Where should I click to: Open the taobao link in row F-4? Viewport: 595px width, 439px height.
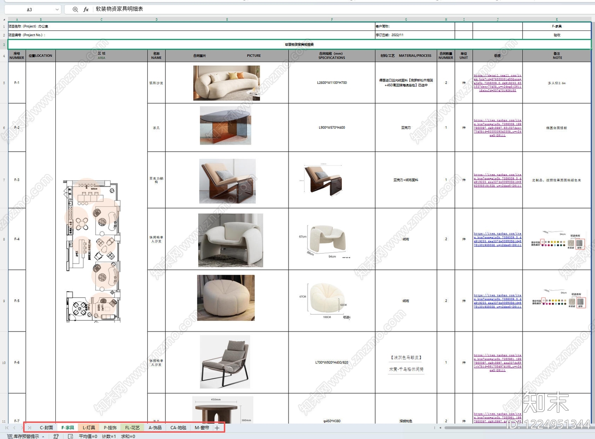(498, 239)
